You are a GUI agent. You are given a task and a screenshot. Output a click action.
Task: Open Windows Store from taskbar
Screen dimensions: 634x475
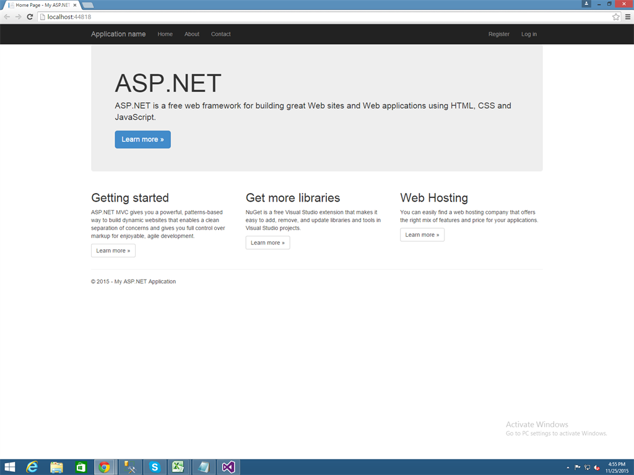81,468
